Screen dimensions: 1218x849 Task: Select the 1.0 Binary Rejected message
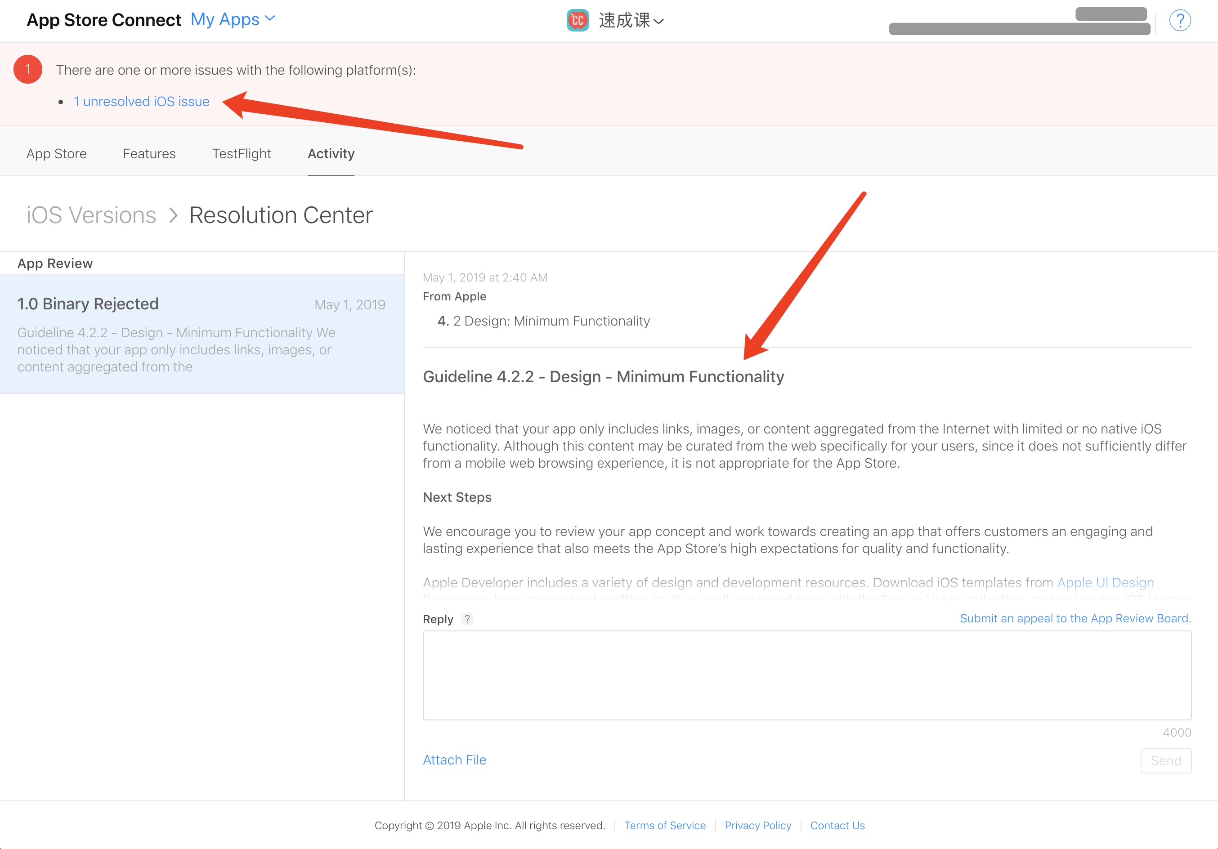coord(202,334)
